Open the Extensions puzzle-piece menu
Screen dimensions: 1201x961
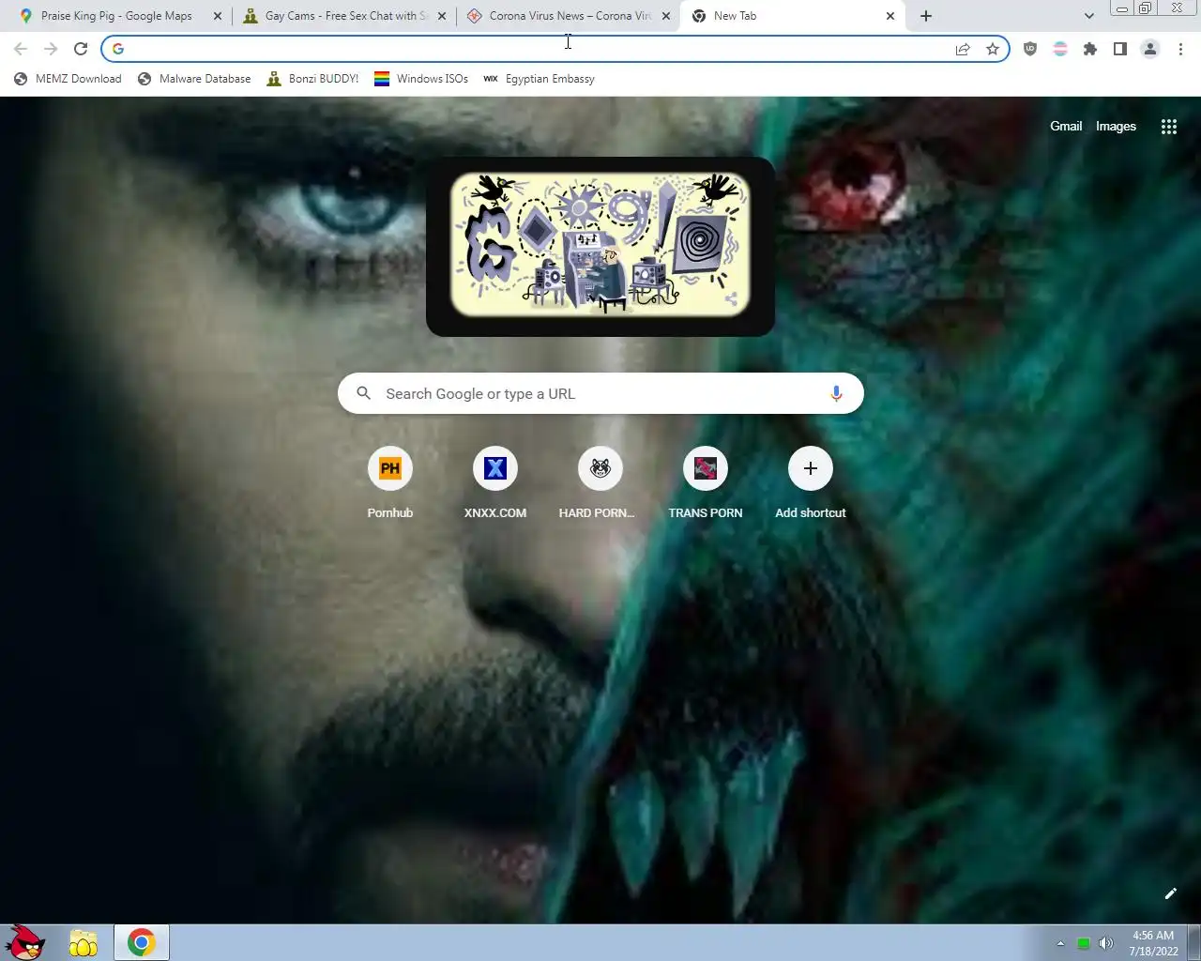click(1090, 49)
